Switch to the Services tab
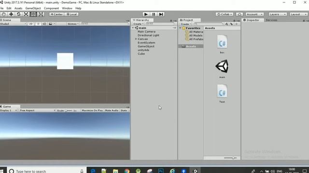This screenshot has width=309, height=173. point(271,20)
